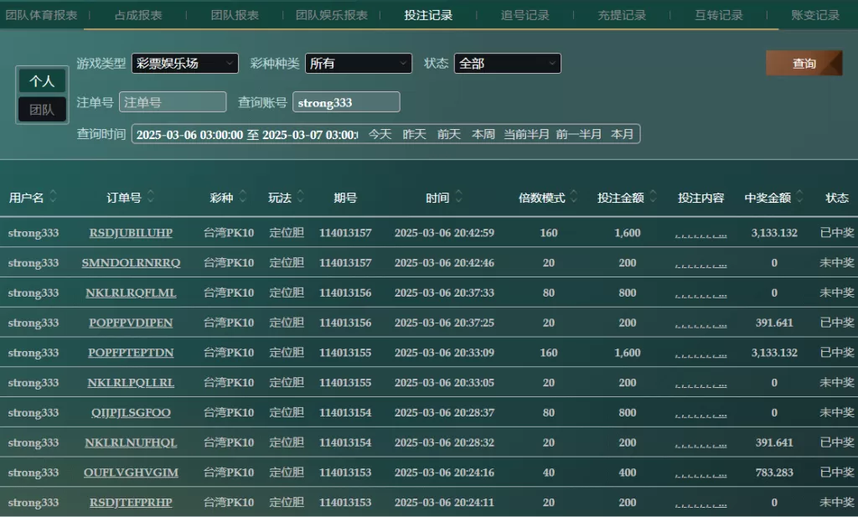Expand the 彩种种类 dropdown
The width and height of the screenshot is (858, 517).
[x=358, y=64]
